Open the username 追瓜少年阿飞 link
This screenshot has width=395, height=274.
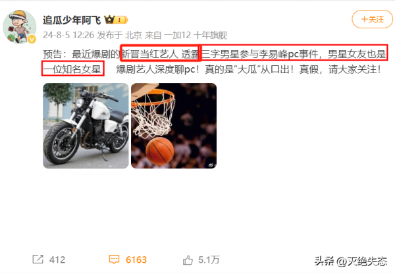(x=72, y=20)
